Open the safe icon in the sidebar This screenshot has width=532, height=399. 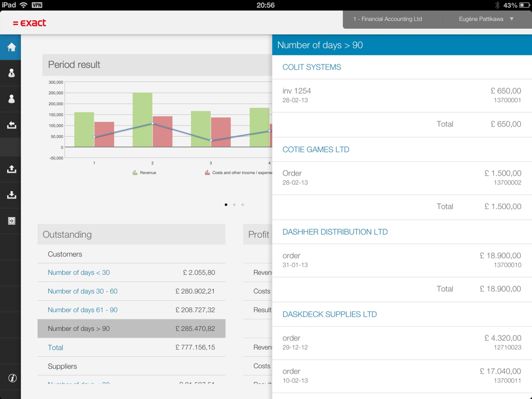coord(11,221)
